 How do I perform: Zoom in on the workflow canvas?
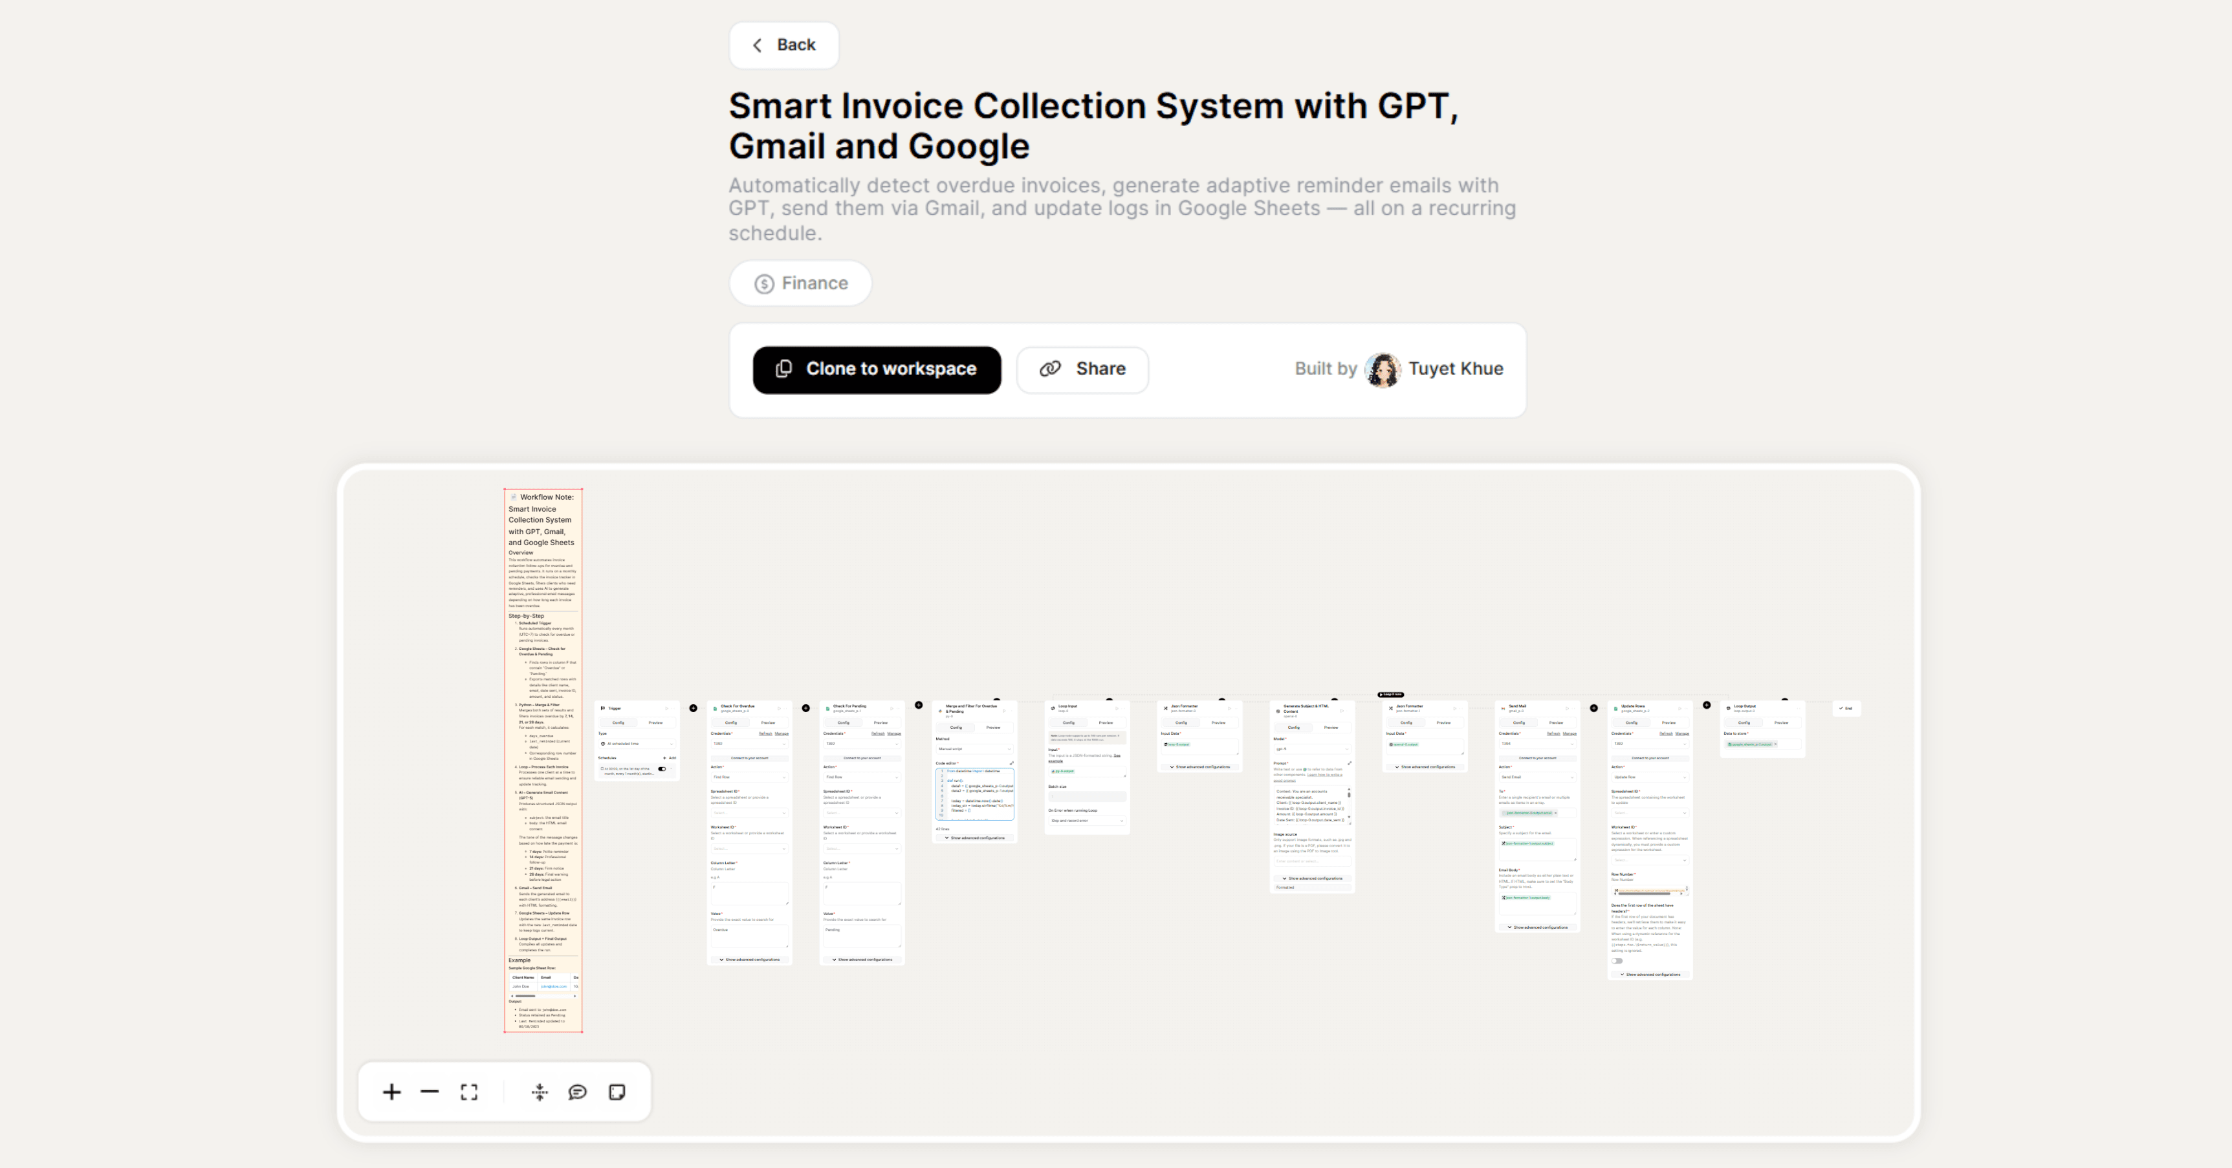tap(391, 1092)
